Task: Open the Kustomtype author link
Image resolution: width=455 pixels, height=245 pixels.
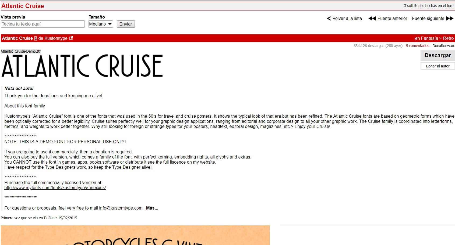Action: pyautogui.click(x=56, y=38)
